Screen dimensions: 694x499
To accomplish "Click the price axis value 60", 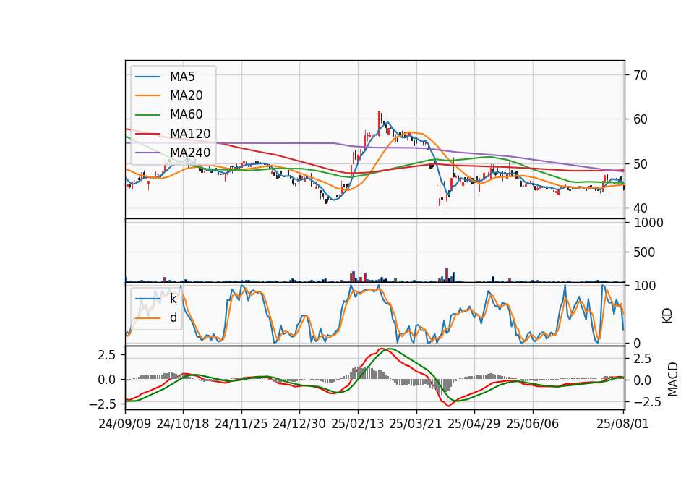I will click(640, 119).
